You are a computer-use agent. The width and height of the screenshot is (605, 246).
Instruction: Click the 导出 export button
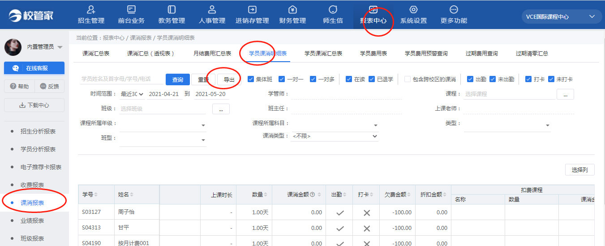229,79
